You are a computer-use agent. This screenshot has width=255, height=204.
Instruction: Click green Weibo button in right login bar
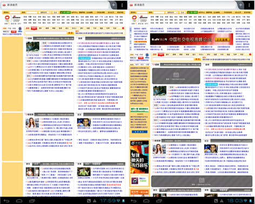(x=192, y=12)
